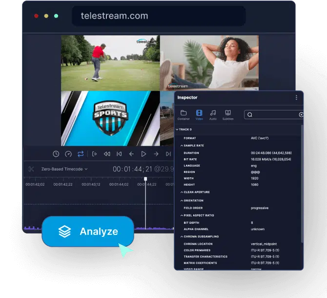Click the duration value 00:24:48.086
The height and width of the screenshot is (298, 327).
click(271, 153)
